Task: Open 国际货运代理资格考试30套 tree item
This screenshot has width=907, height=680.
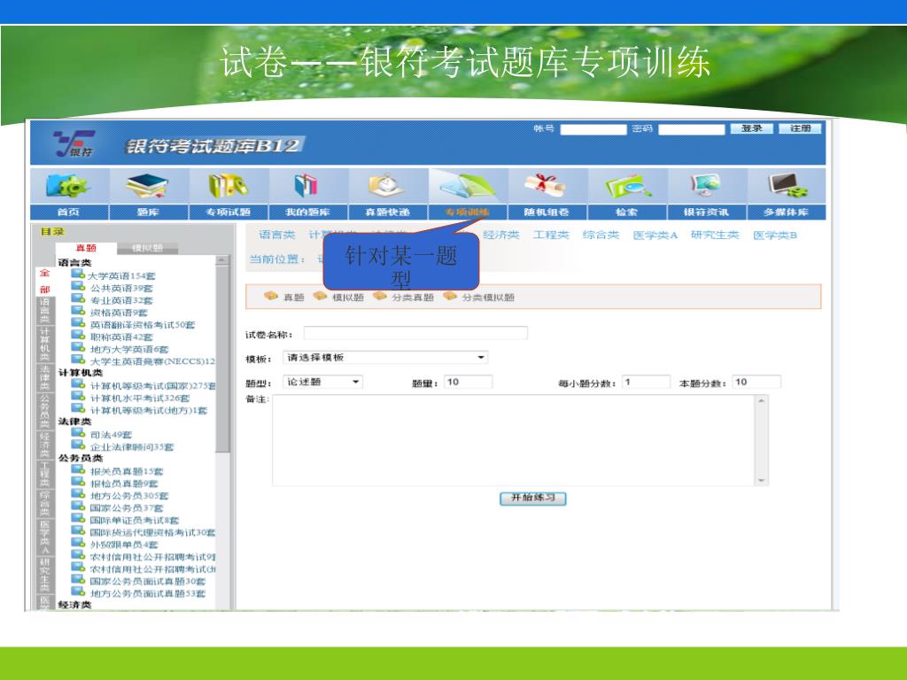Action: [x=152, y=532]
